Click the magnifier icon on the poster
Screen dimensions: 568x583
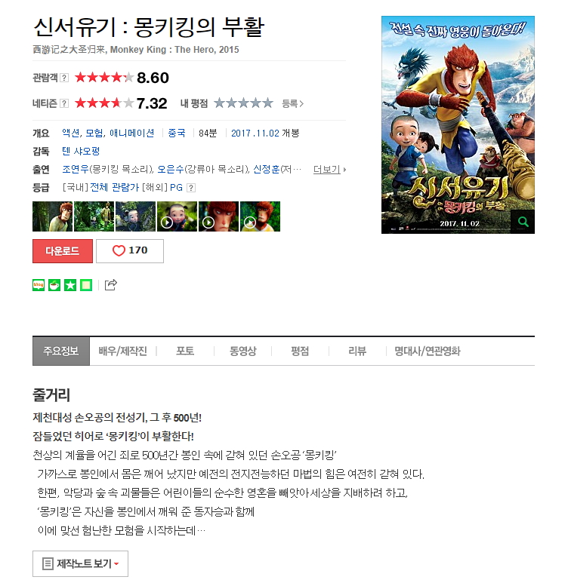(523, 222)
